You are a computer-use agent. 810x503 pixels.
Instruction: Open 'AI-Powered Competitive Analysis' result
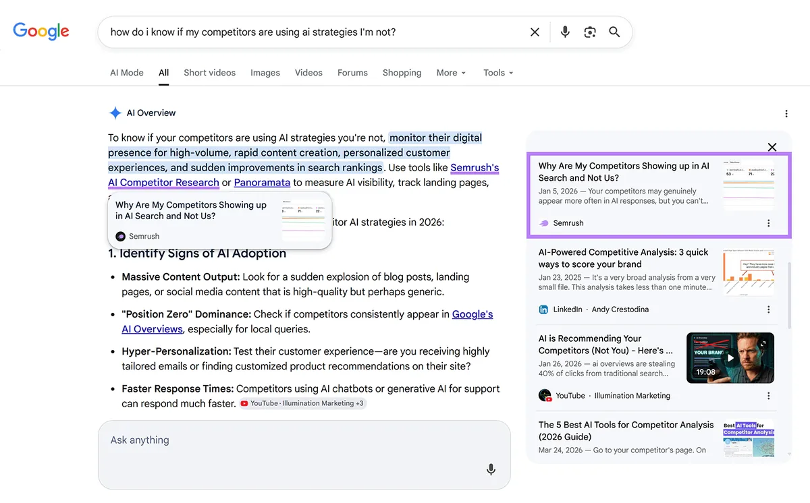coord(623,258)
